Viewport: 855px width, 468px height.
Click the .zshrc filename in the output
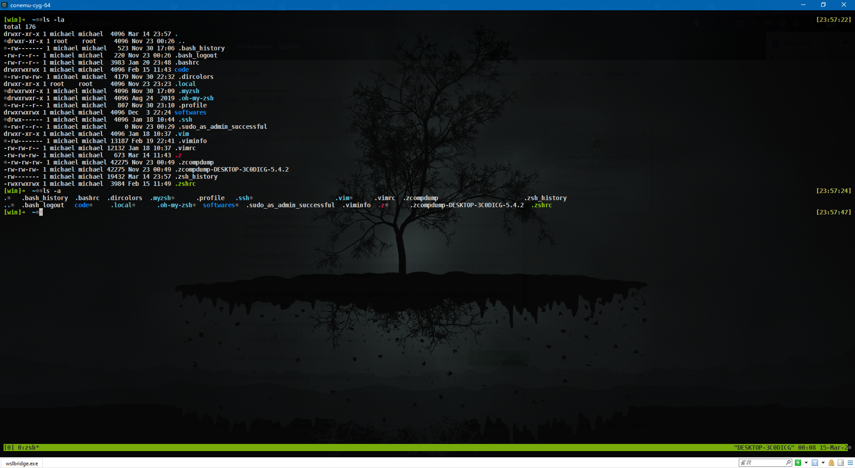(x=186, y=183)
